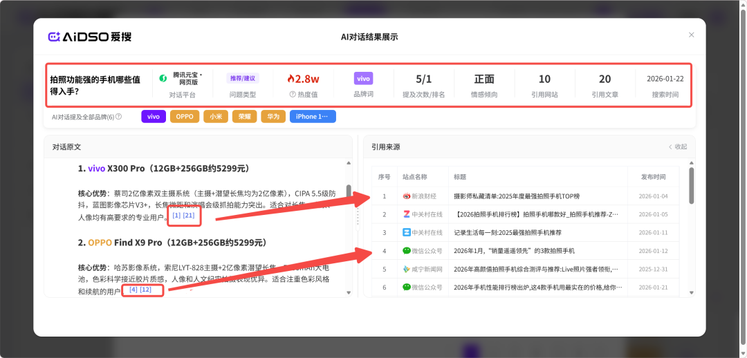
Task: Click the help icon beside AI对话提及全部品牌
Action: (119, 117)
